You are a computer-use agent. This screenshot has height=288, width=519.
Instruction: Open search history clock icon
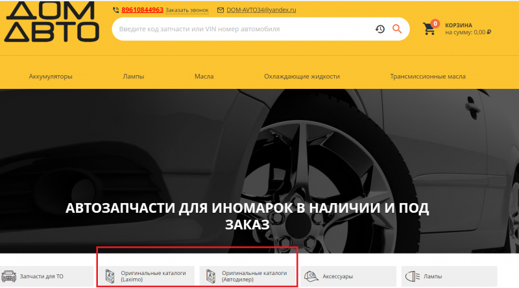(380, 29)
